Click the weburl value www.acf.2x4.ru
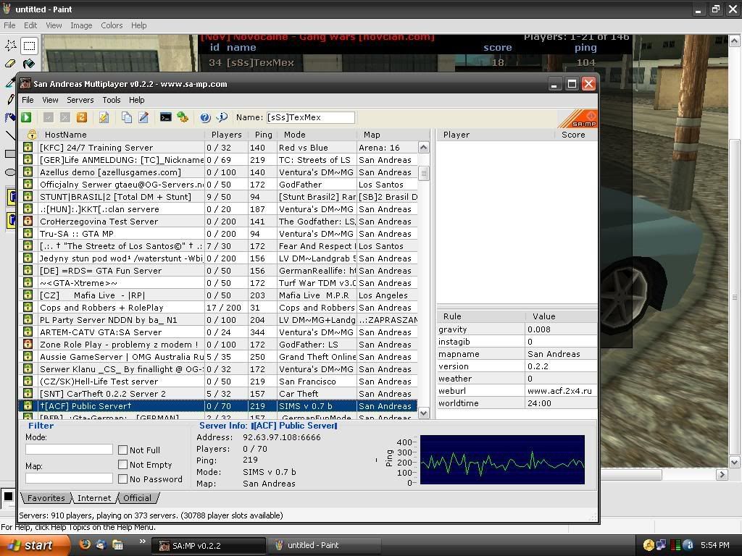 pos(559,391)
